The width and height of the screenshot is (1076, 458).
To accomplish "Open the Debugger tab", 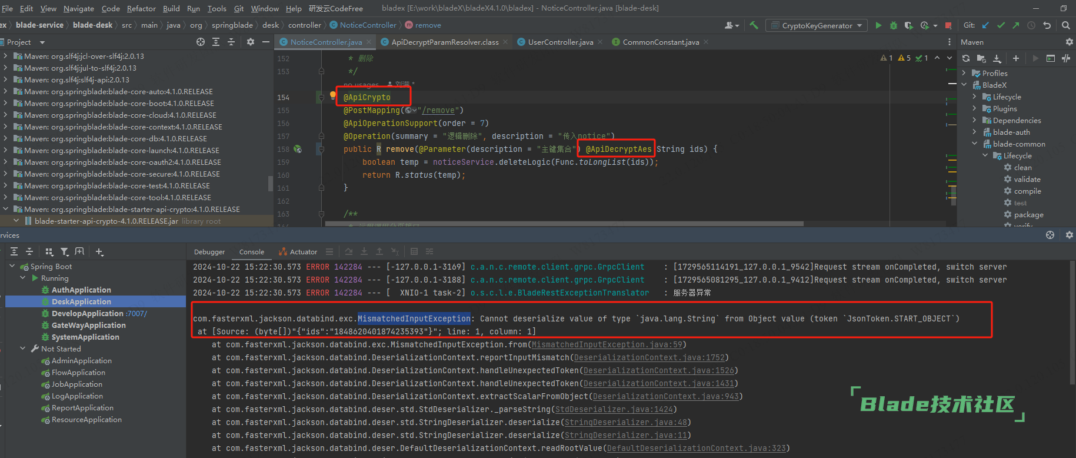I will coord(209,252).
